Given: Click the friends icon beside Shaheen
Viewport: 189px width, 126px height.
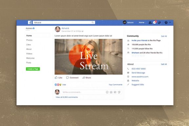Looking at the screenshot, I should pyautogui.click(x=128, y=52).
